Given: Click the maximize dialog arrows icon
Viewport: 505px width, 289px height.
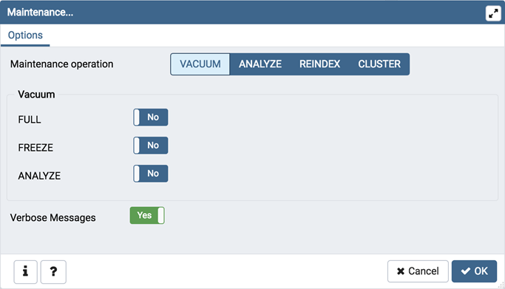Looking at the screenshot, I should point(493,13).
